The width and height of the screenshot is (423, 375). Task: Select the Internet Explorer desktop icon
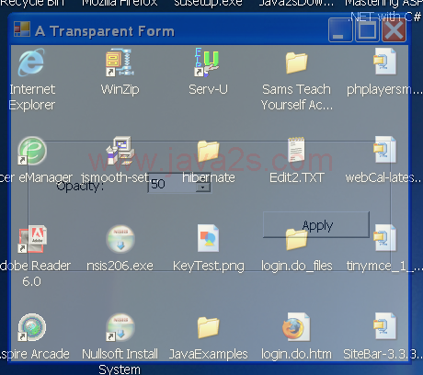point(31,62)
